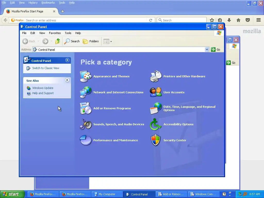264x198 pixels.
Task: Open Firefox downloads arrow icon
Action: [229, 20]
